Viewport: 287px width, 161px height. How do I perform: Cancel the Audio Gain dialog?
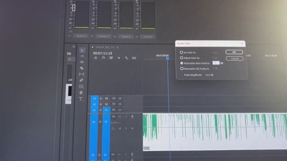pyautogui.click(x=235, y=59)
